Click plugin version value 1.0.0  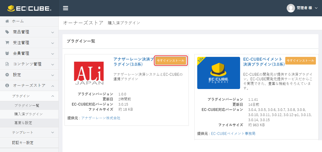pyautogui.click(x=122, y=94)
